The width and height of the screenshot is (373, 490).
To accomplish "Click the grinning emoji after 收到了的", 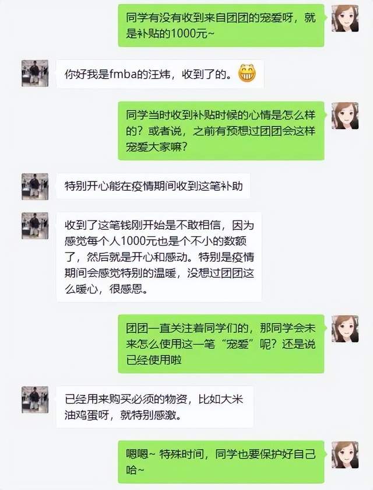I will click(x=247, y=73).
